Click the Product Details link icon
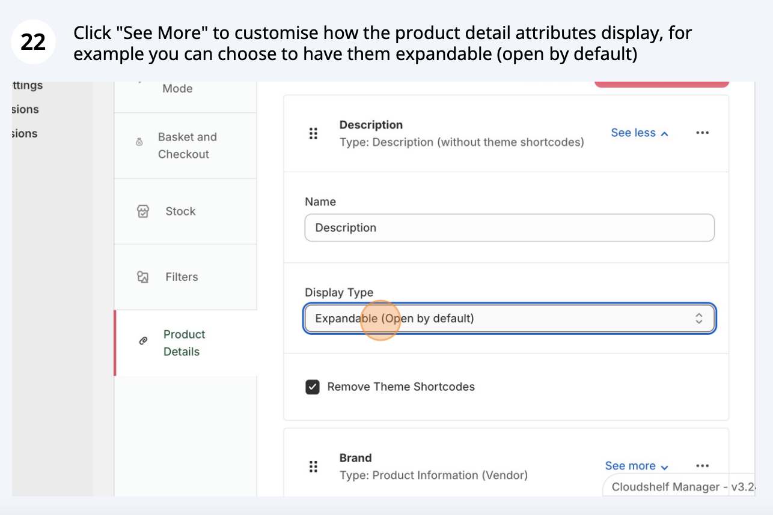Image resolution: width=773 pixels, height=515 pixels. tap(143, 340)
